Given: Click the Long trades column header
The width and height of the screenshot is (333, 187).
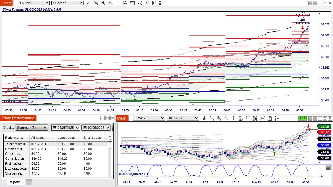Looking at the screenshot, I should pos(69,138).
